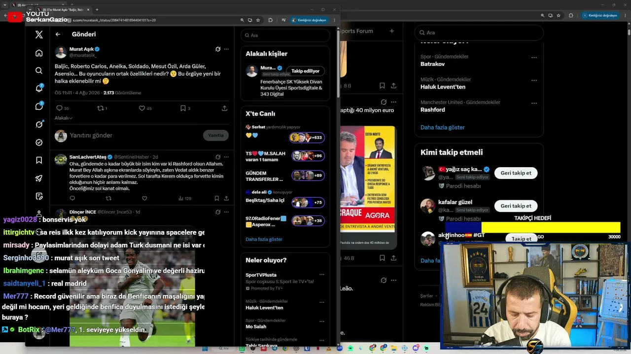Click the Ara search box in the back window
This screenshot has height=354, width=631.
479,32
